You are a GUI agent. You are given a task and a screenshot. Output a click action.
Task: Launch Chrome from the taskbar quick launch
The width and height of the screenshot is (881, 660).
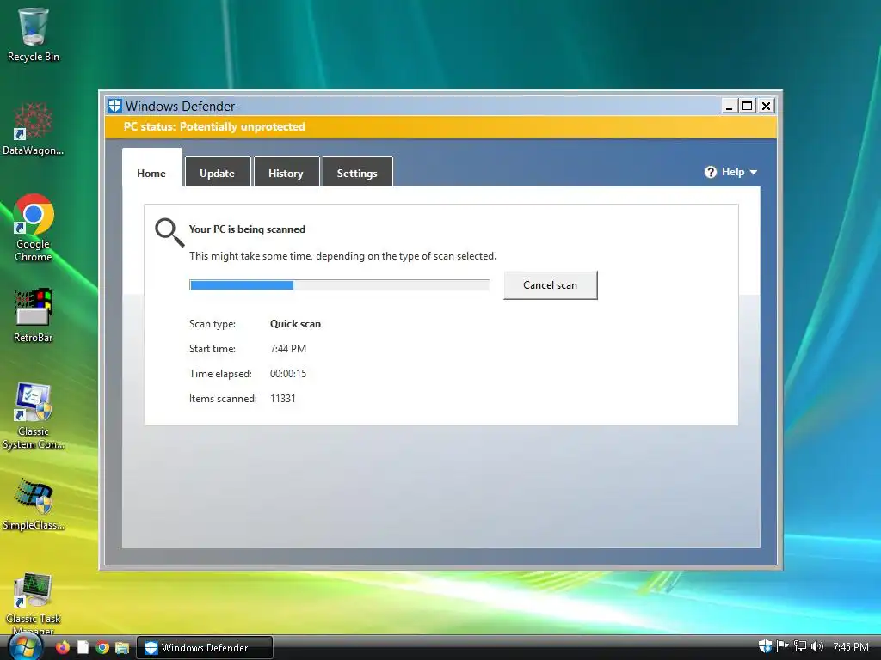tap(102, 648)
